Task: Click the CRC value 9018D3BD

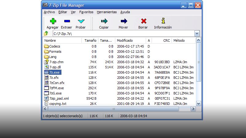Action: (162, 62)
